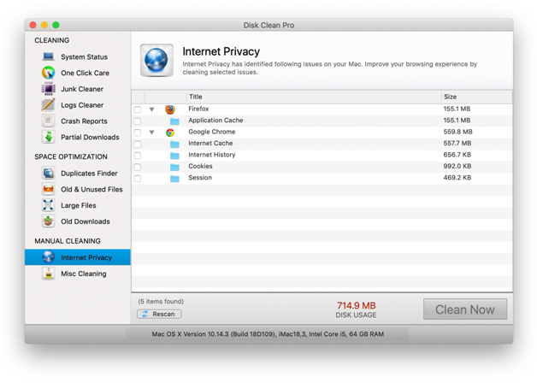This screenshot has height=383, width=537.
Task: Click the Misc Cleaning brush icon
Action: [x=48, y=273]
